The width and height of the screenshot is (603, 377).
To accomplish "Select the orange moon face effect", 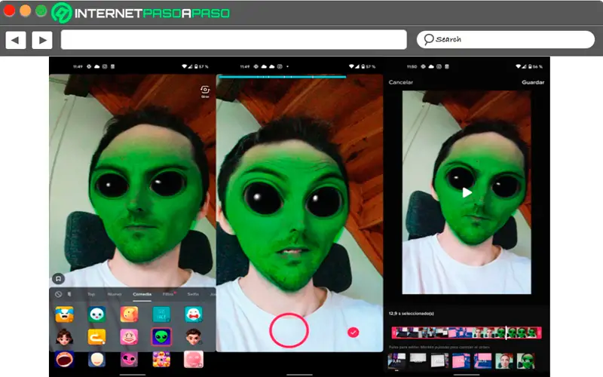I will [129, 314].
